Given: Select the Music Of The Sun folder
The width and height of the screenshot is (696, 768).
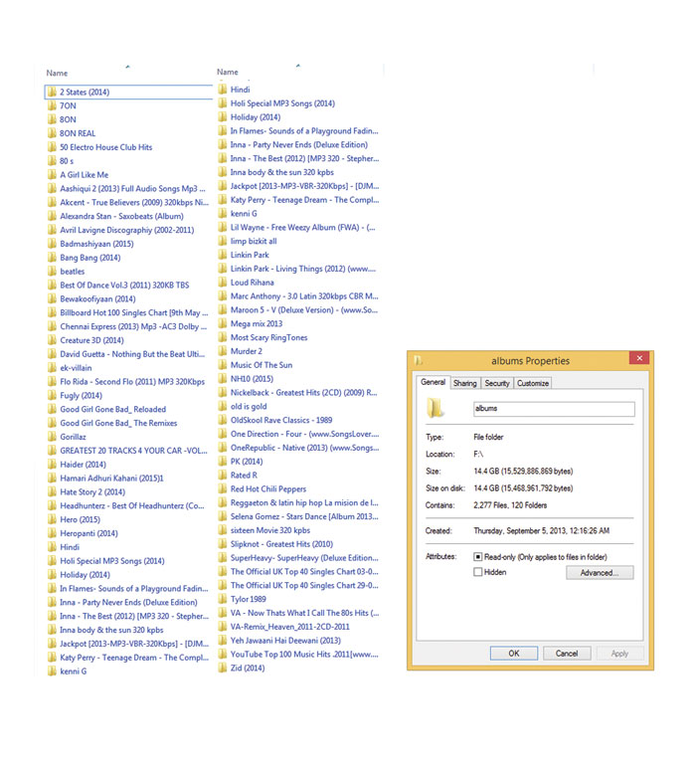Looking at the screenshot, I should tap(261, 365).
